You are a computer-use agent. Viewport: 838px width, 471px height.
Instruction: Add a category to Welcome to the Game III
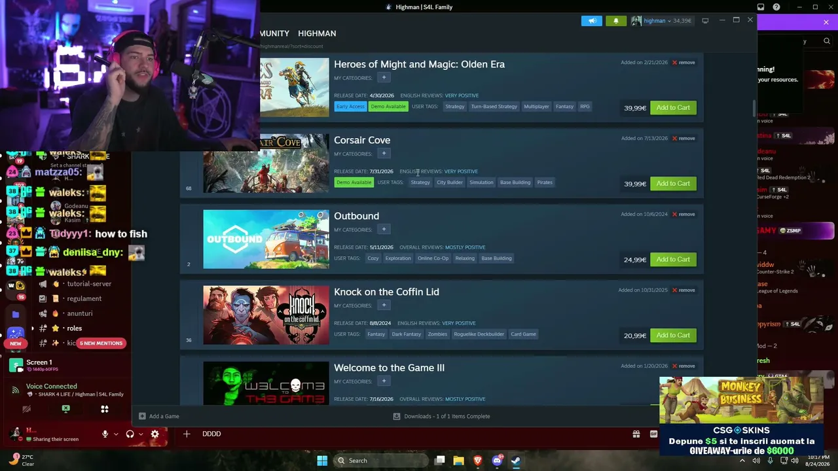pyautogui.click(x=384, y=381)
